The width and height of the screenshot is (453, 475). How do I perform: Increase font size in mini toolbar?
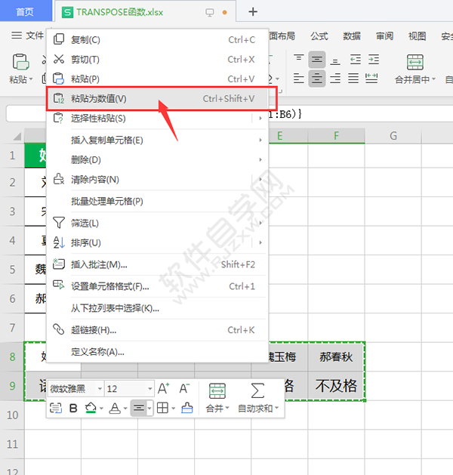point(164,388)
